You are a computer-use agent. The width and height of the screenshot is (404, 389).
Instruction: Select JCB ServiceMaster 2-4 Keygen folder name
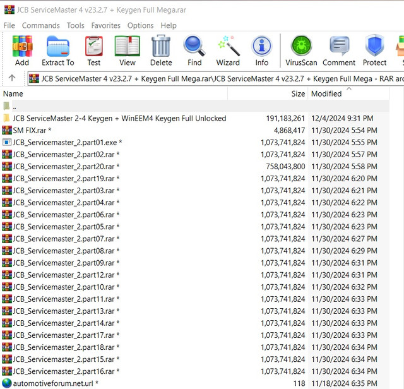pos(119,118)
